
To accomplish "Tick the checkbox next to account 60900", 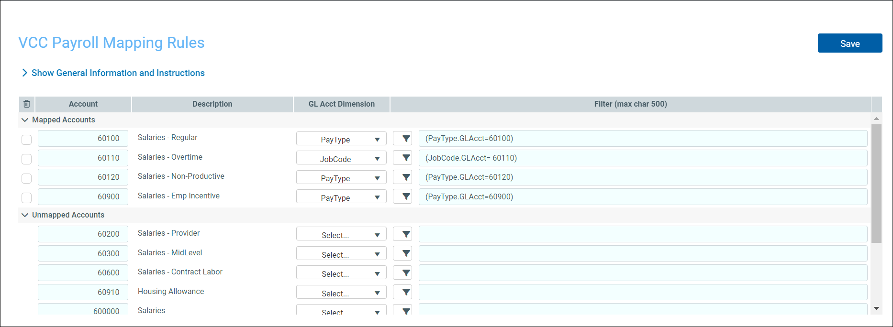I will point(27,197).
